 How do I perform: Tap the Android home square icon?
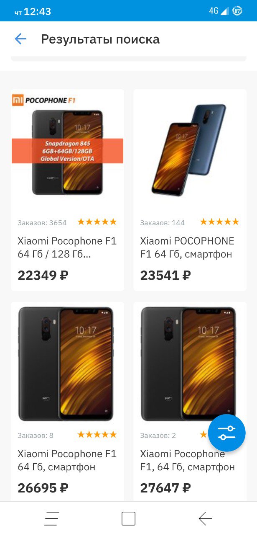[x=128, y=518]
